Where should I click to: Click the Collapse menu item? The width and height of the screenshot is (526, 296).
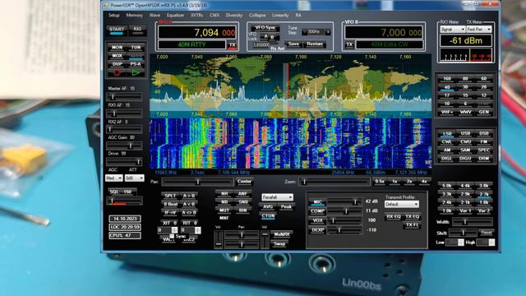[x=257, y=16]
